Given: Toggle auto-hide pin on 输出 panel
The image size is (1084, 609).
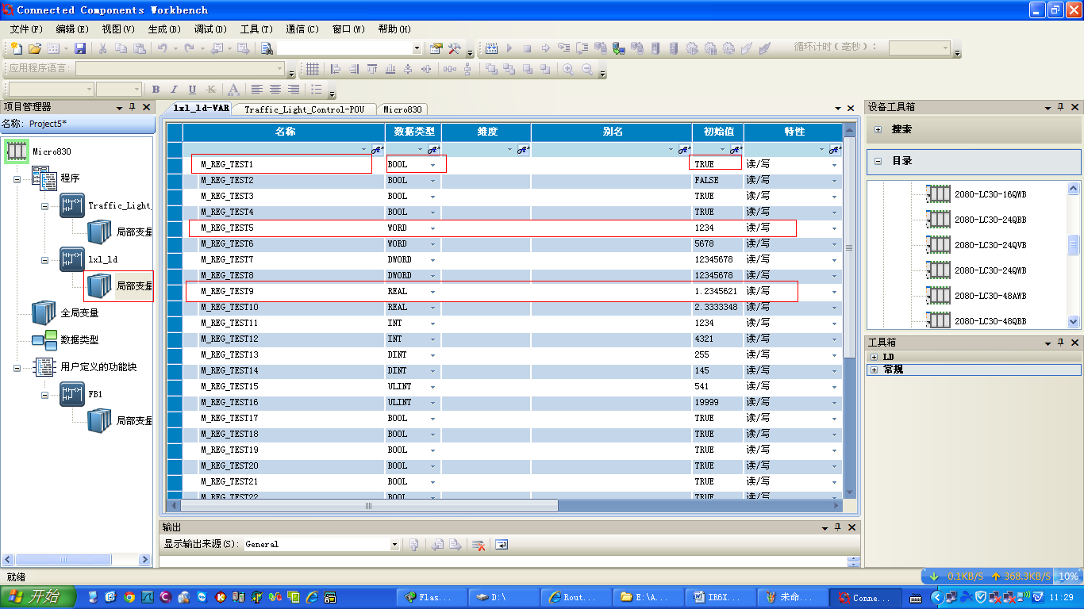Looking at the screenshot, I should (x=837, y=527).
